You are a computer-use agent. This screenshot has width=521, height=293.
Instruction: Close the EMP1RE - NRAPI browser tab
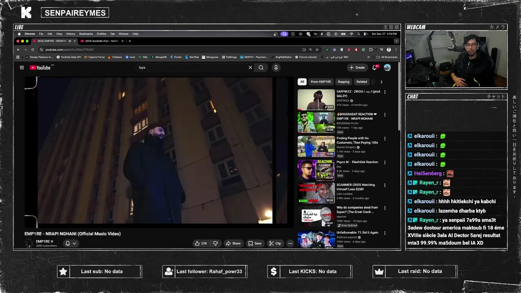click(x=74, y=41)
